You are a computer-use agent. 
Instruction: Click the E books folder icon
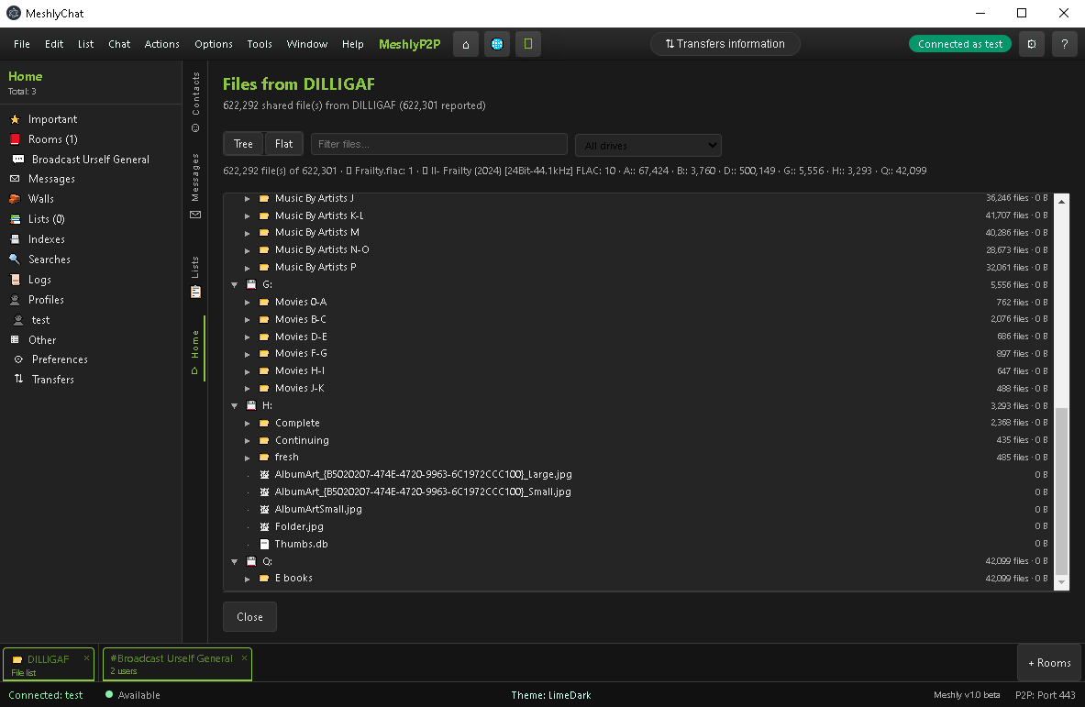point(264,579)
